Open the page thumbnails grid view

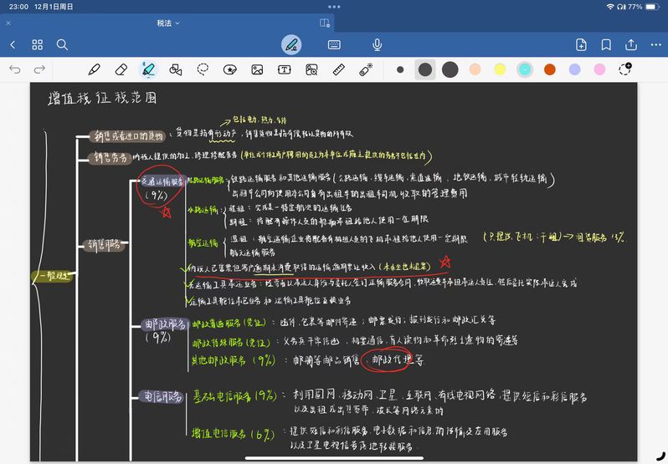[x=38, y=44]
